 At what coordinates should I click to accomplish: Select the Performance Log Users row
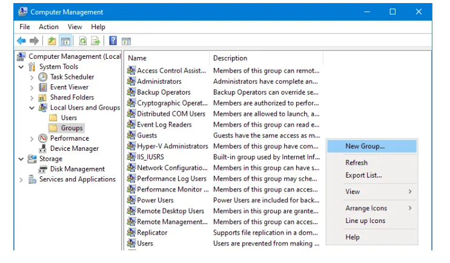[223, 179]
